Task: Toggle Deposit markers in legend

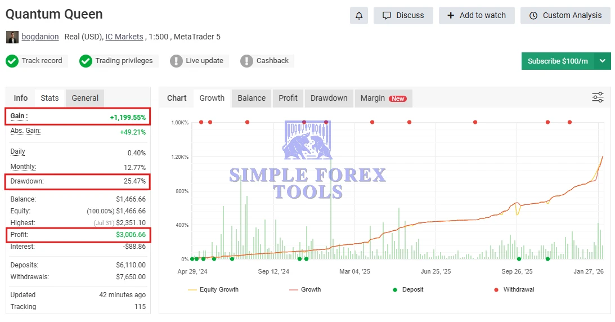Action: click(408, 289)
